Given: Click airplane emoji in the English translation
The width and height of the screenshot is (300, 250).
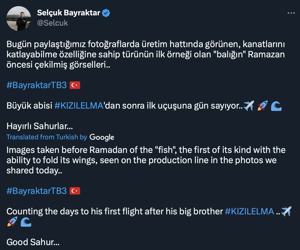Looking at the screenshot, I should click(286, 211).
